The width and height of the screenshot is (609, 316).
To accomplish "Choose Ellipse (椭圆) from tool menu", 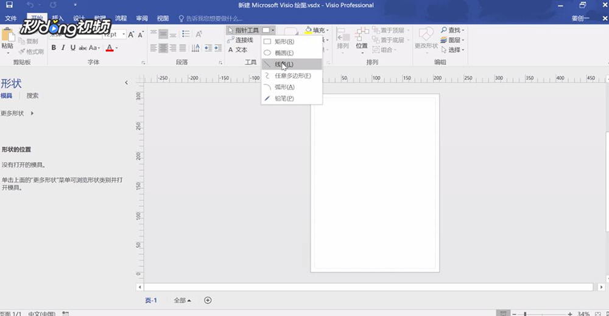I will point(292,53).
